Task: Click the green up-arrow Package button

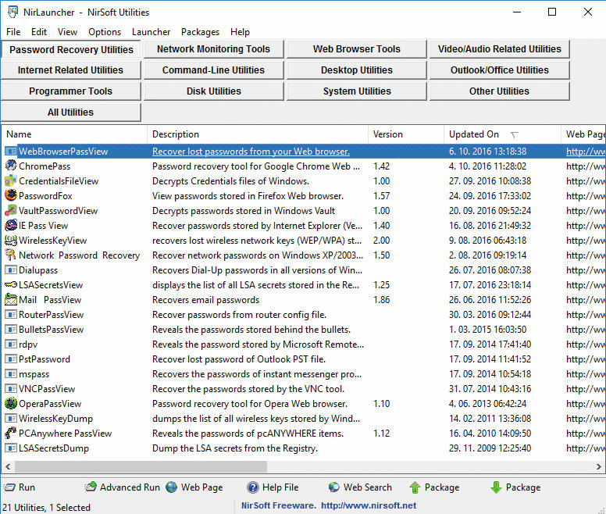Action: 434,487
